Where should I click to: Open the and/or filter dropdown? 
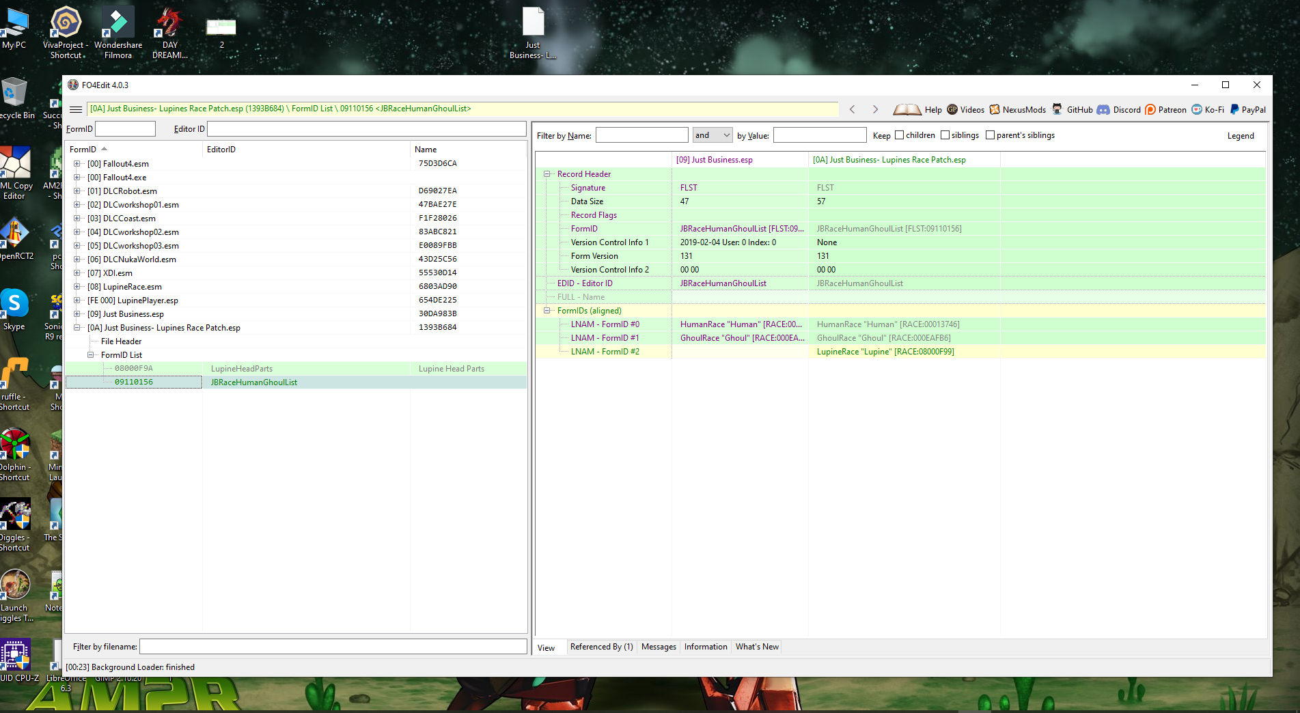(x=713, y=135)
